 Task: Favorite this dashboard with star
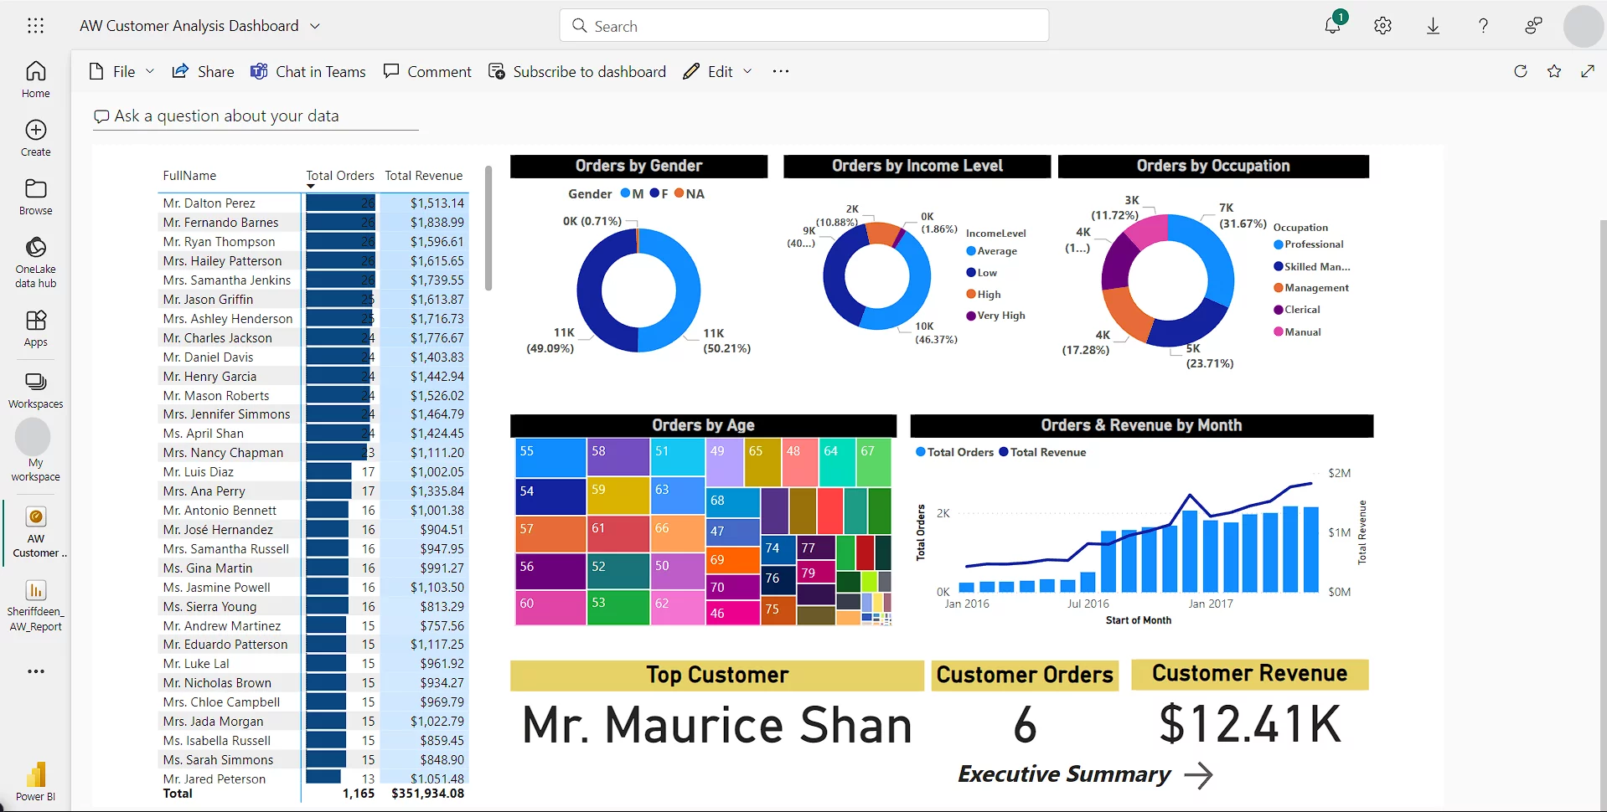click(x=1554, y=71)
